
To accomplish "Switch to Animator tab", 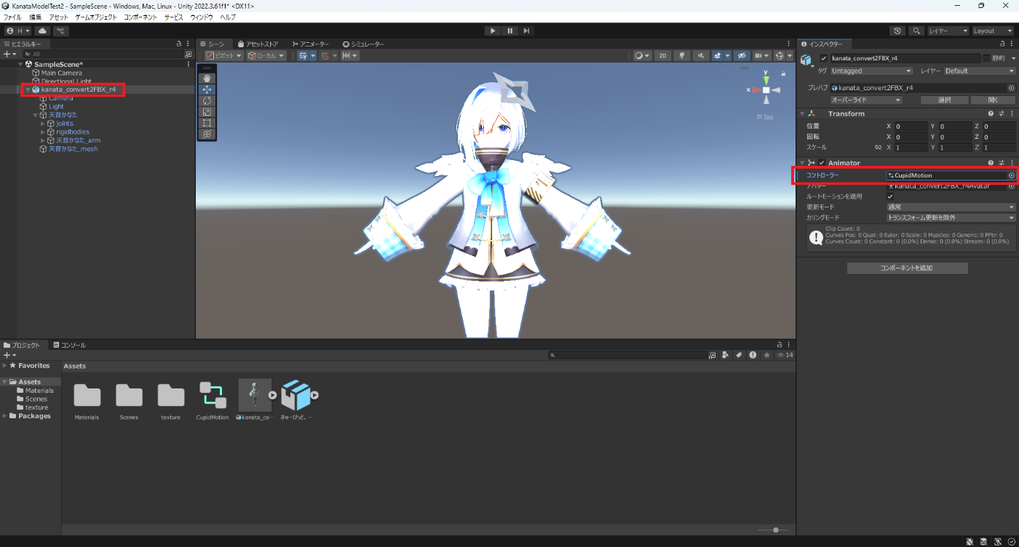I will click(x=309, y=44).
